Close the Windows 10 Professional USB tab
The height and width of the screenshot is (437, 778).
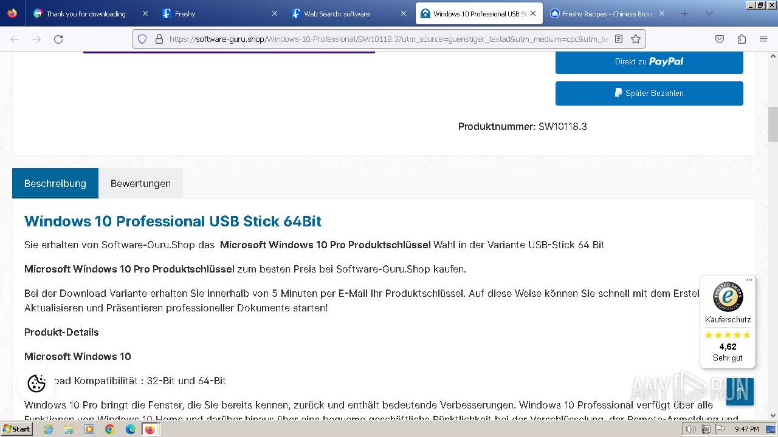point(533,13)
